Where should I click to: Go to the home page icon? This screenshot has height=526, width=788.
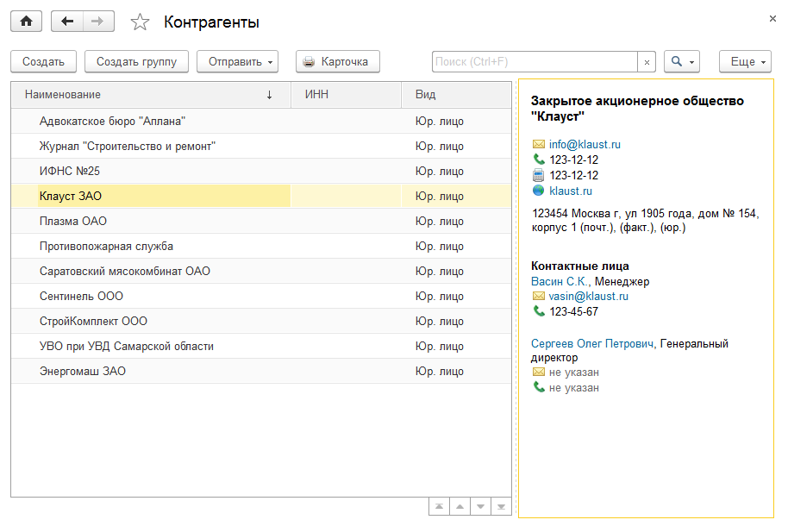(x=26, y=22)
